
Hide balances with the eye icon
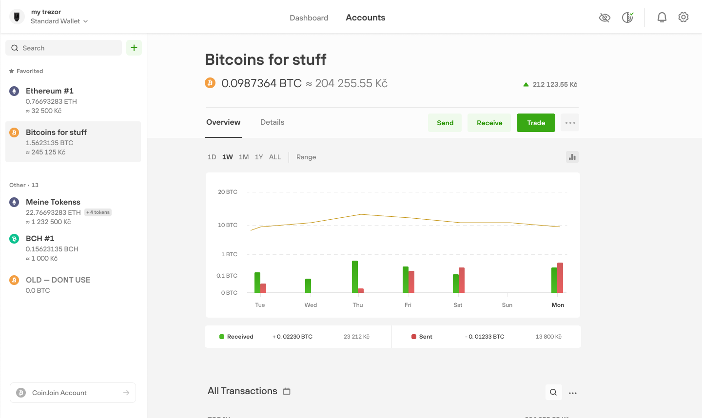pyautogui.click(x=604, y=17)
